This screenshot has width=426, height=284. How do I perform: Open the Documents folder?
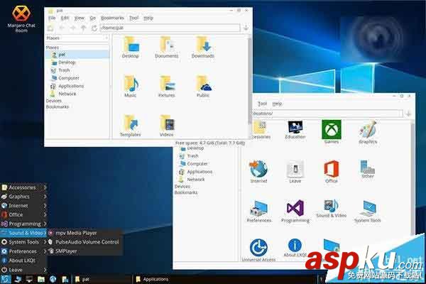pos(167,48)
